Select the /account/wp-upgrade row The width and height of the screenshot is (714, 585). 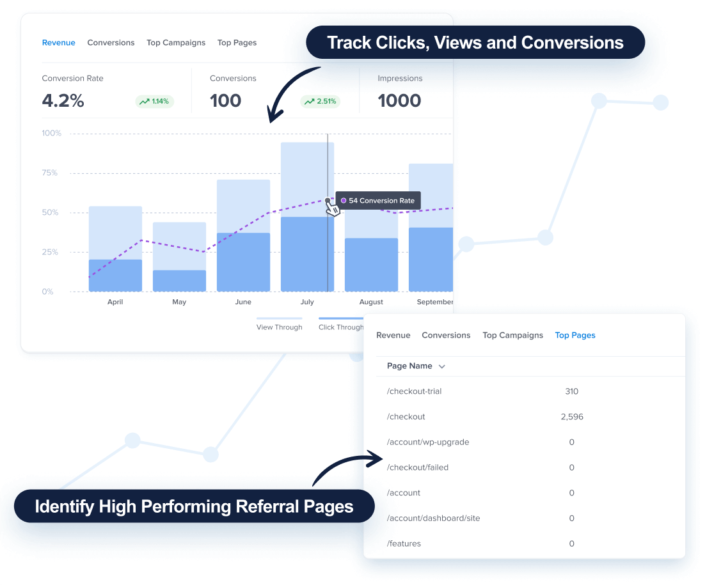428,442
